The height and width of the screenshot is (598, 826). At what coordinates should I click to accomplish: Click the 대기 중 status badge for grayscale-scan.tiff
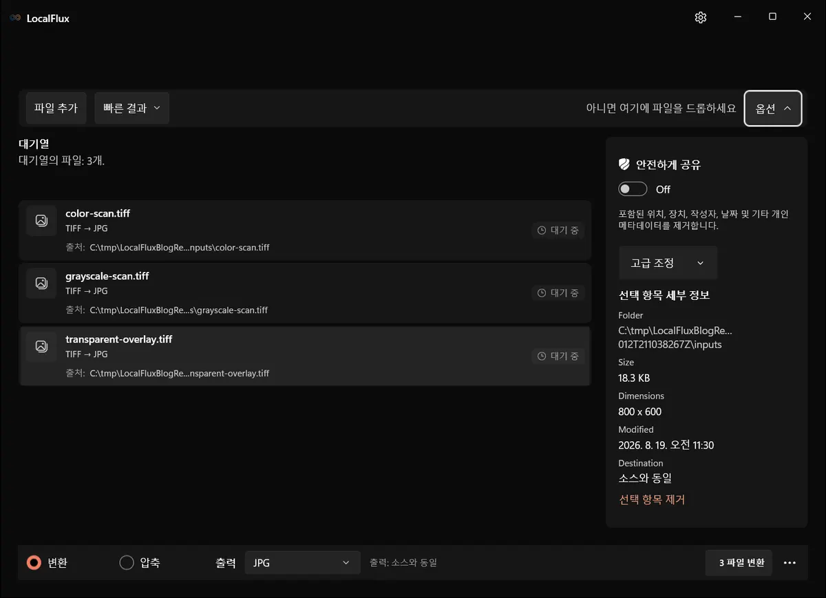558,293
